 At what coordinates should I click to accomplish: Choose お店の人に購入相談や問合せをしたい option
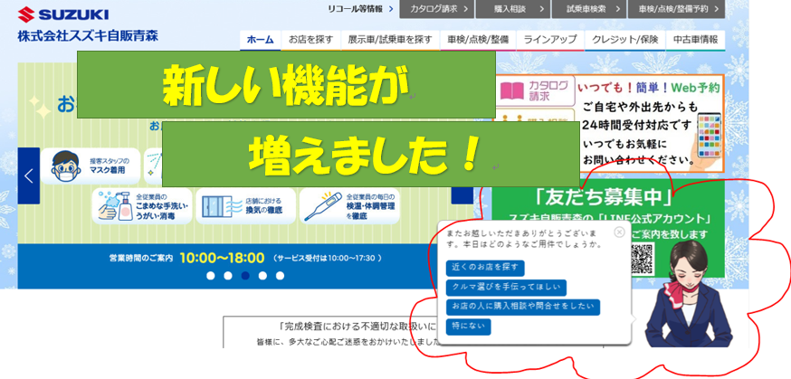pyautogui.click(x=522, y=308)
